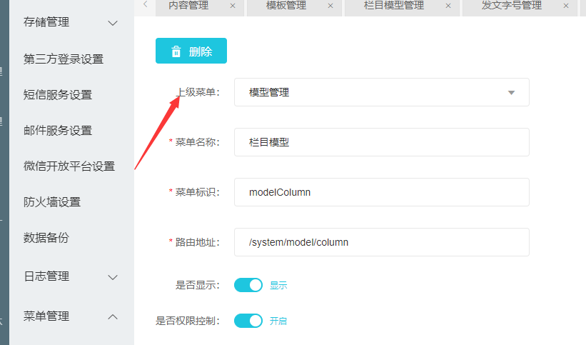Switch to the 栏目模型管理 tab

coord(393,6)
